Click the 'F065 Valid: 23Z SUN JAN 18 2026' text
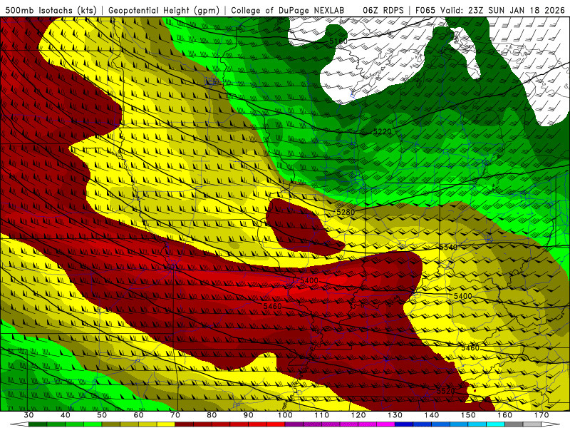 490,10
